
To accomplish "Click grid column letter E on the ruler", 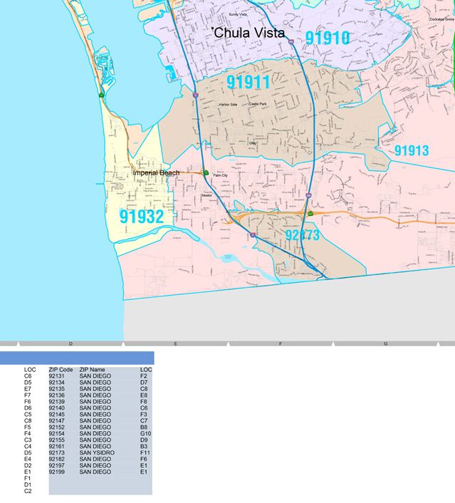I will point(176,344).
